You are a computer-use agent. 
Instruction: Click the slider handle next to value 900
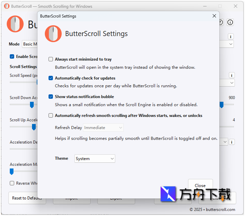click(221, 105)
